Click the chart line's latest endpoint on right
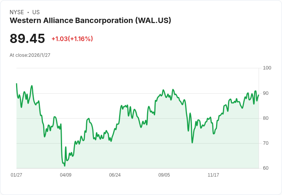This screenshot has height=195, width=282. pos(259,95)
